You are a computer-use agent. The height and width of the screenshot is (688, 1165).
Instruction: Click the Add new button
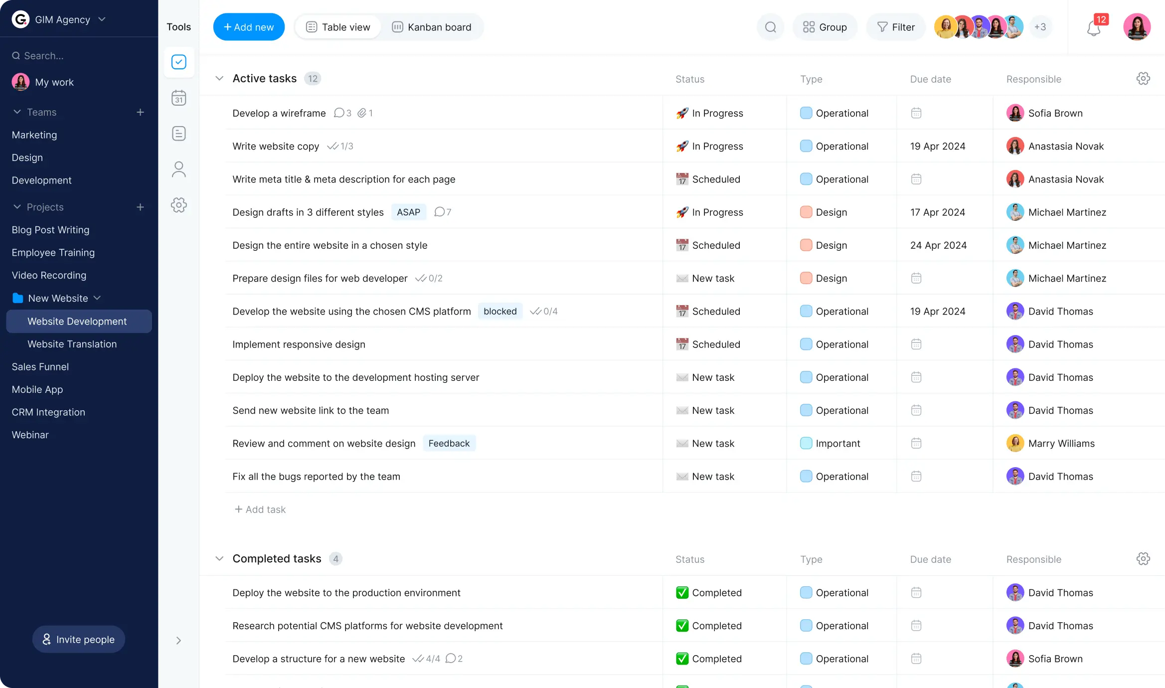coord(249,27)
